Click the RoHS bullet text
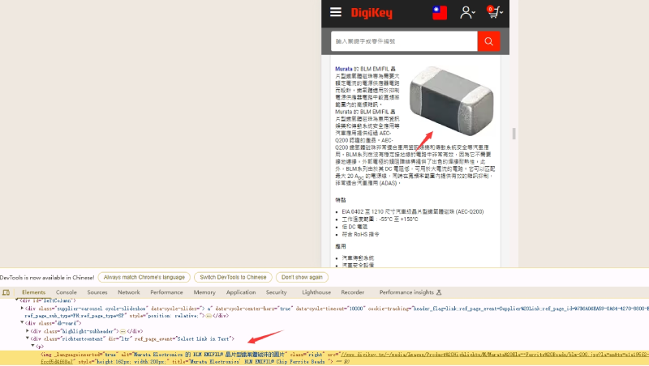 360,234
